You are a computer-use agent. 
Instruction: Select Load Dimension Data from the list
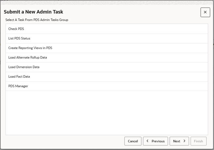[24, 67]
